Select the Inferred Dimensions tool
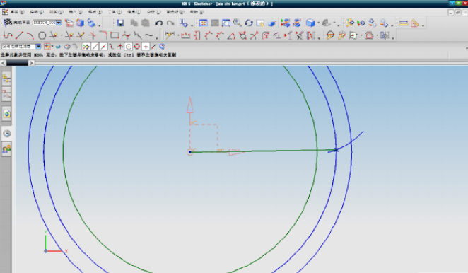 170,35
